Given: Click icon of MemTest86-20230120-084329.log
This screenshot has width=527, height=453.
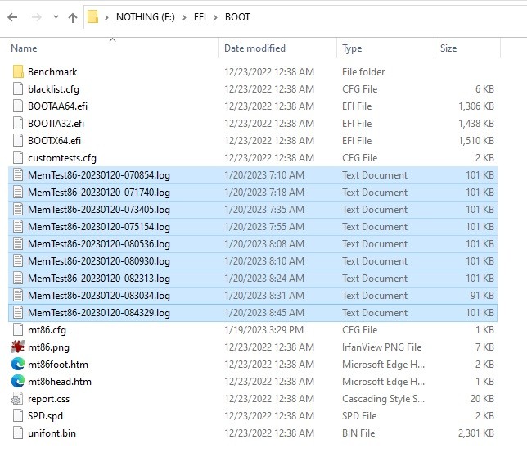Looking at the screenshot, I should coord(18,312).
